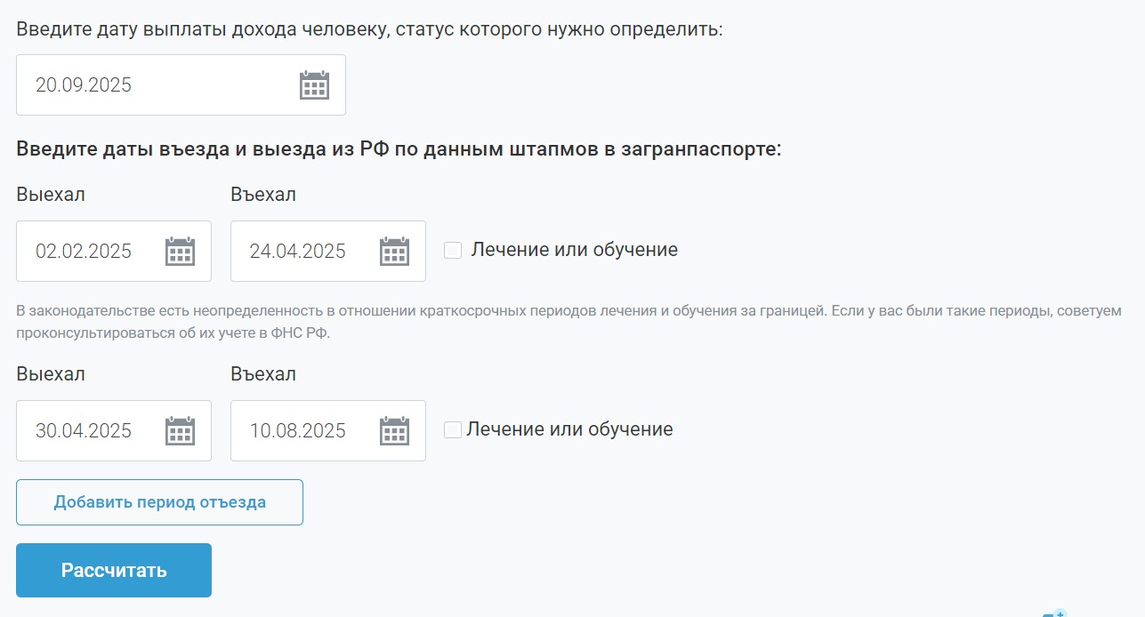Click 'Выехал' label above 30.04.2025
Image resolution: width=1145 pixels, height=617 pixels.
click(51, 374)
